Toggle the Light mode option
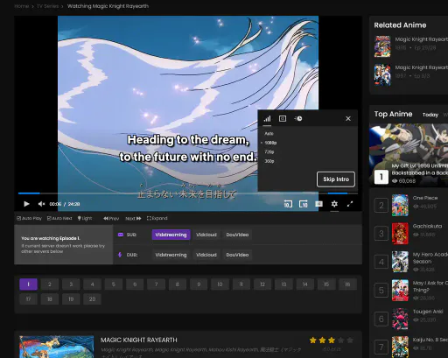The image size is (448, 358). [x=85, y=218]
